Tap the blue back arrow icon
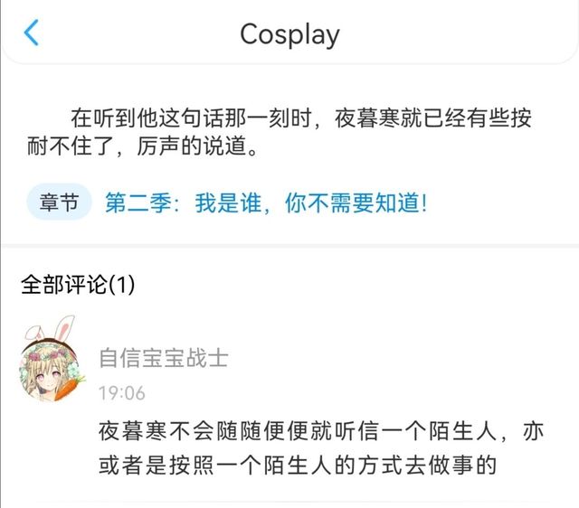This screenshot has height=508, width=579. pyautogui.click(x=32, y=33)
